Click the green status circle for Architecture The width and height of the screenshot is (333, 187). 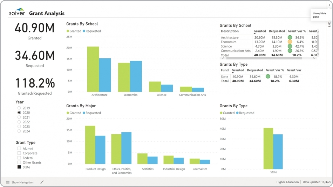point(290,37)
